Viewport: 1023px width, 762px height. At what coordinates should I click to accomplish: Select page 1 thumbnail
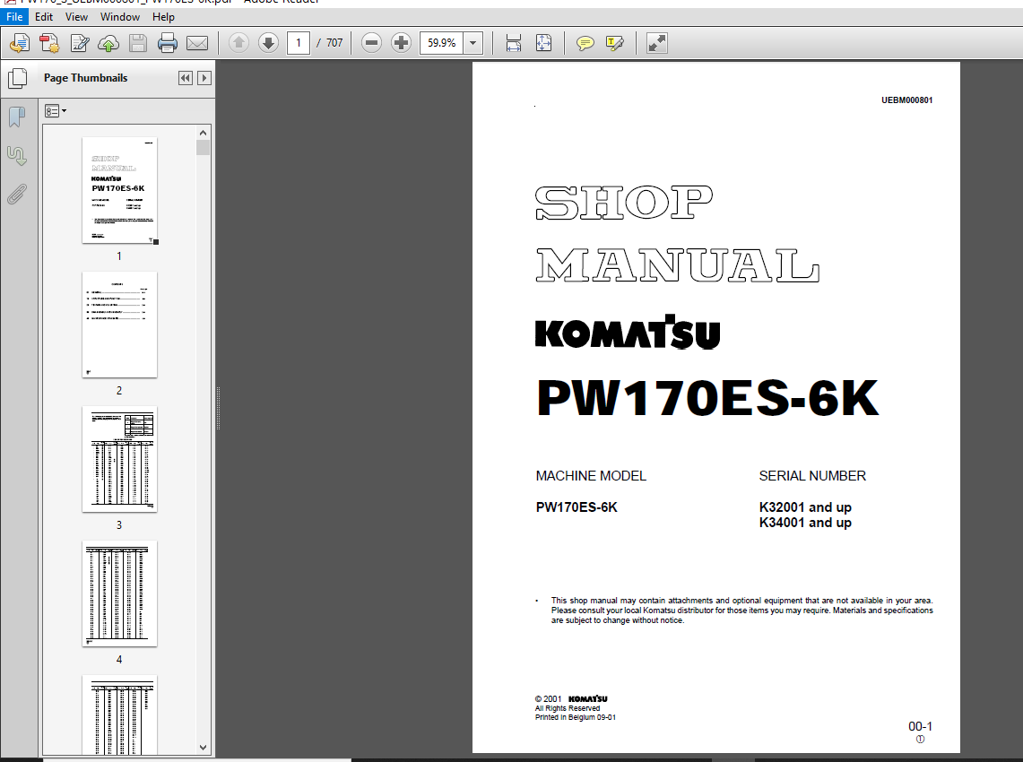pos(119,190)
